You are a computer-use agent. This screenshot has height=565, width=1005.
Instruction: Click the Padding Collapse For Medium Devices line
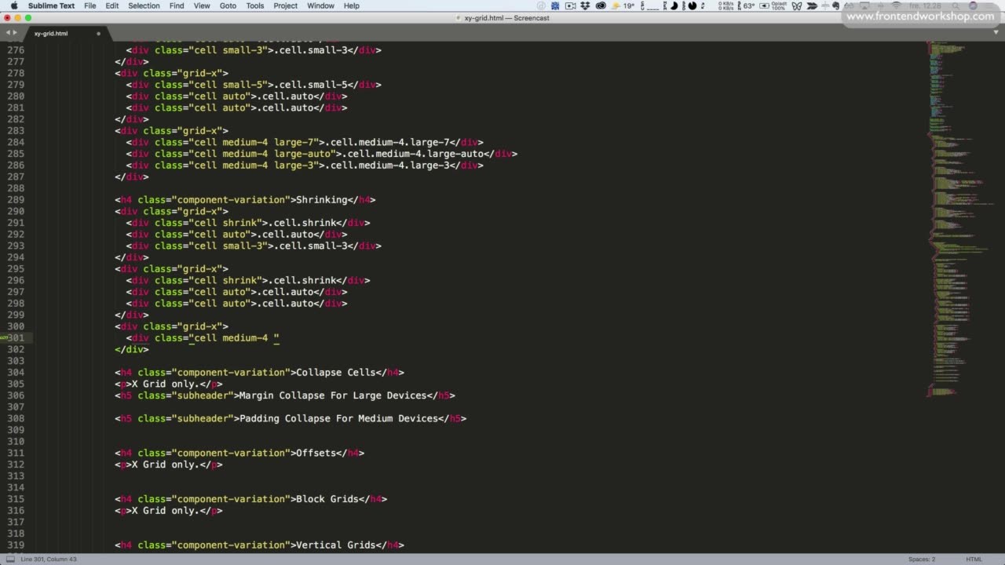click(291, 418)
